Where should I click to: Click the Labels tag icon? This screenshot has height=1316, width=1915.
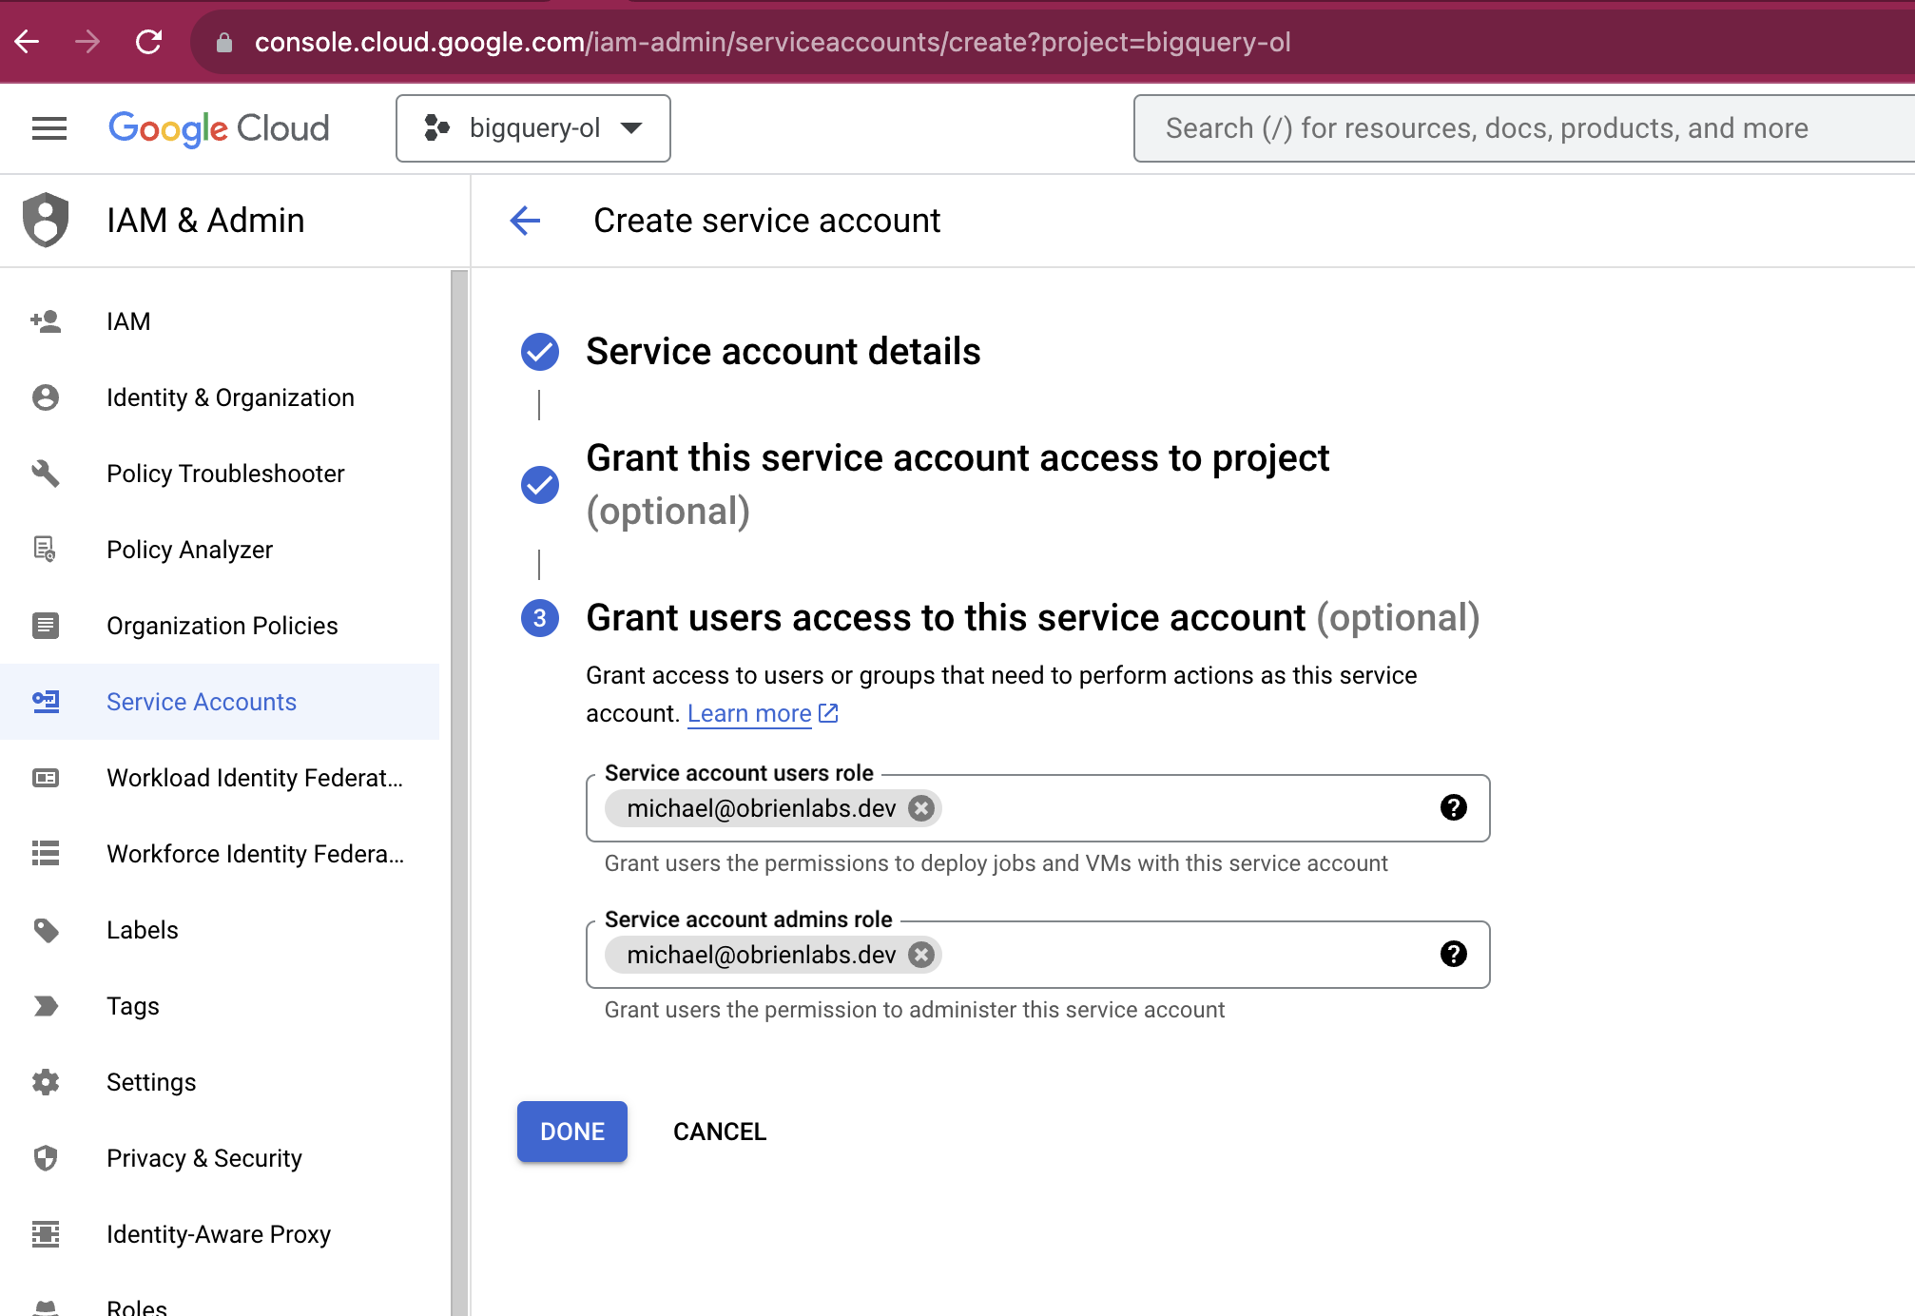46,930
